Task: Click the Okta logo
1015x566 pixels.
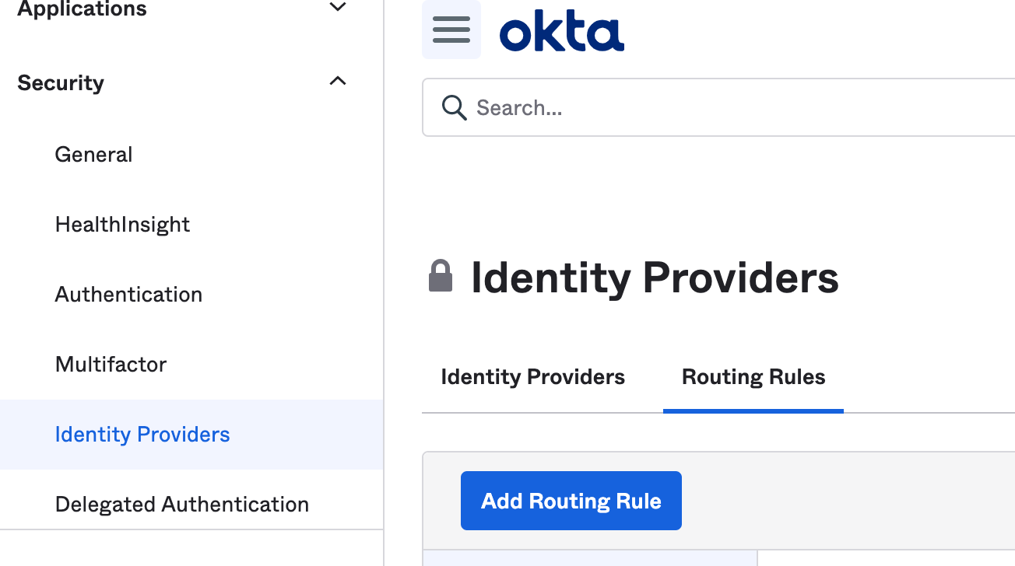Action: (x=561, y=32)
